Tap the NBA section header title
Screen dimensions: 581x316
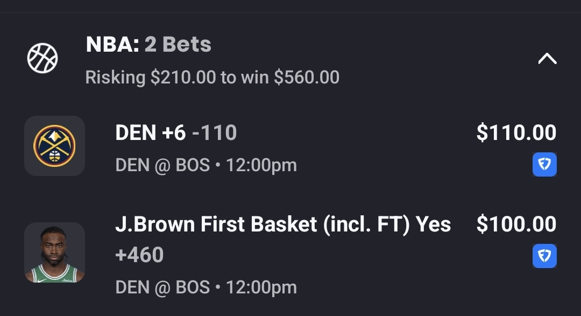112,45
